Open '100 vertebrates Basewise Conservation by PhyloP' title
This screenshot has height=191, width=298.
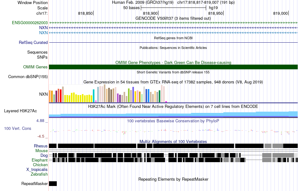tap(173, 121)
